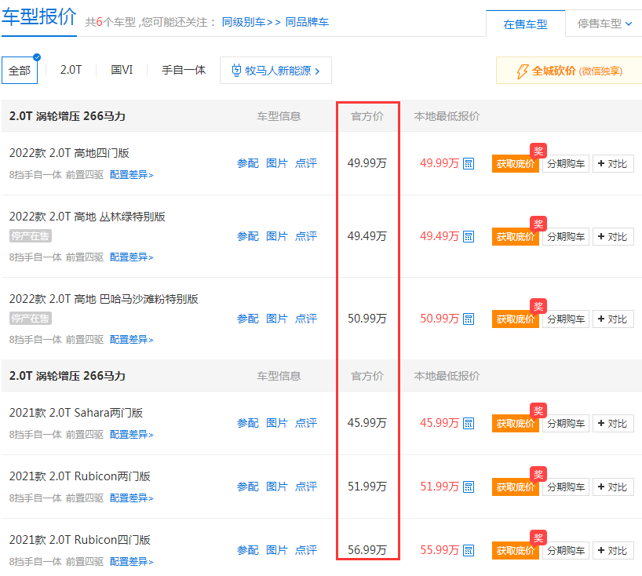Open 2021款 2.0T Rubicon四门版 model

pyautogui.click(x=80, y=540)
